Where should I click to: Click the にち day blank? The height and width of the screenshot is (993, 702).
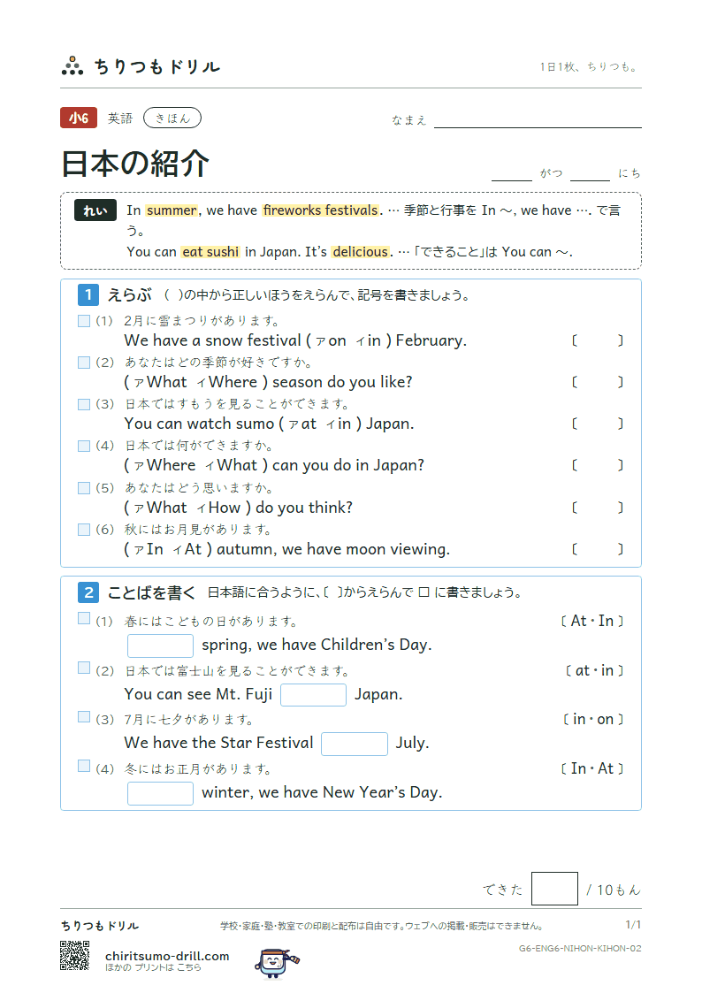(590, 173)
